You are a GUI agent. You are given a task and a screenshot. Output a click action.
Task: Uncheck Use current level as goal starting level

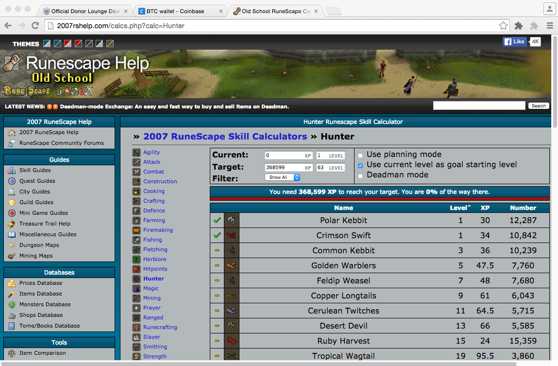pos(360,166)
